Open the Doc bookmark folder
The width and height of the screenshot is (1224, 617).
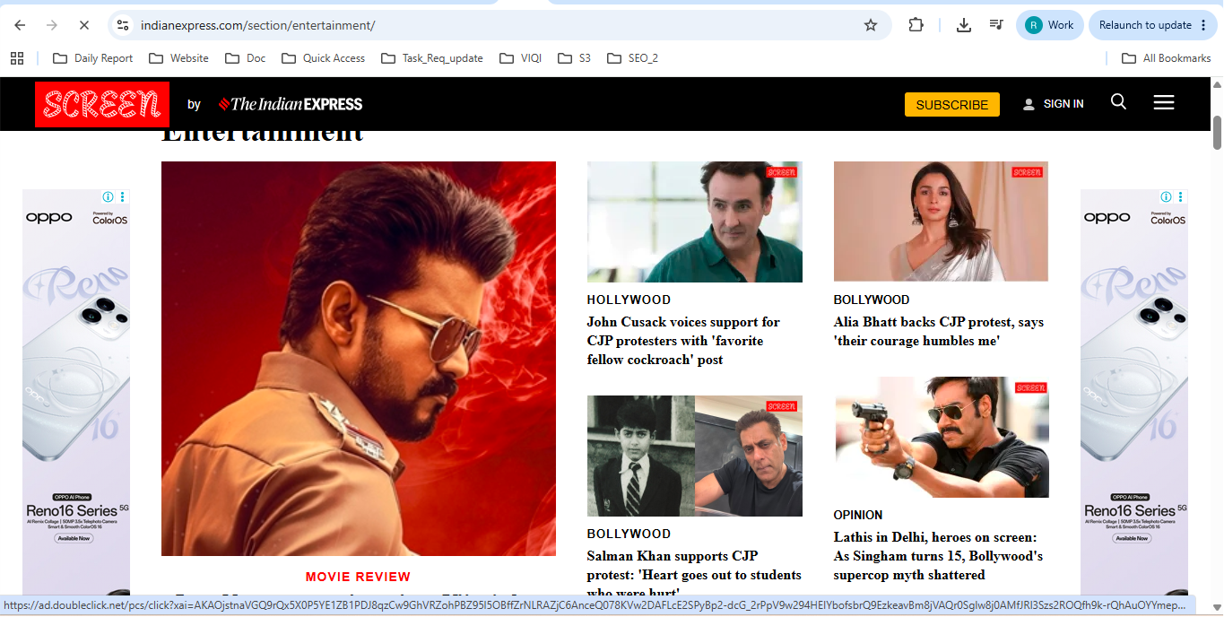point(245,58)
